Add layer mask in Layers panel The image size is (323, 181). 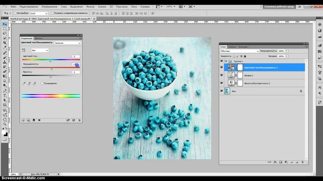(x=281, y=162)
